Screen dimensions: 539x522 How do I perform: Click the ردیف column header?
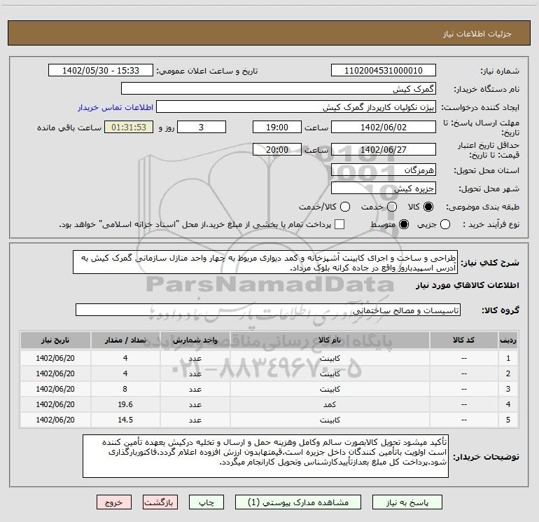click(508, 340)
